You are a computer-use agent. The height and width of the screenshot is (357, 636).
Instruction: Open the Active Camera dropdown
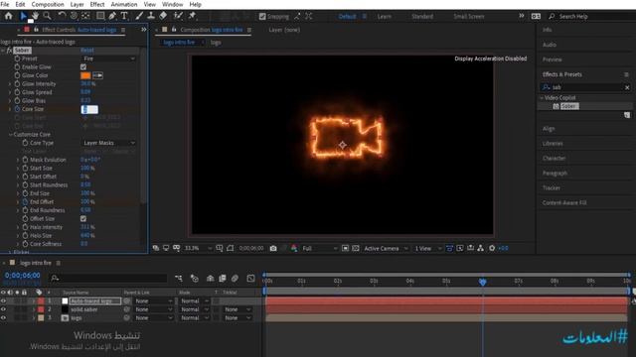point(386,248)
